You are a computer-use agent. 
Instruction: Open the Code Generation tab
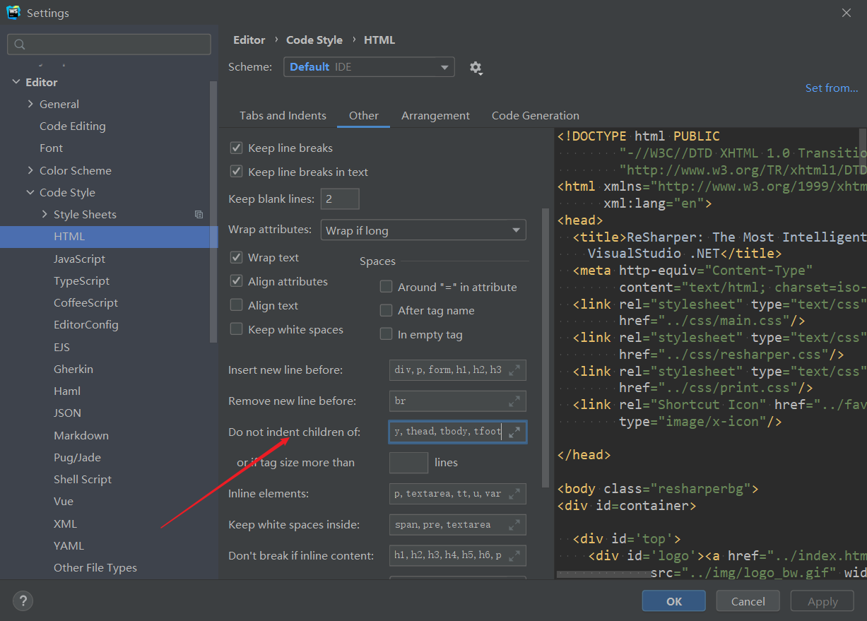point(535,116)
